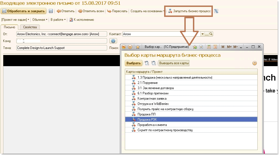
Task: Click the 1C logo icon in dialog title bar
Action: pyautogui.click(x=124, y=47)
